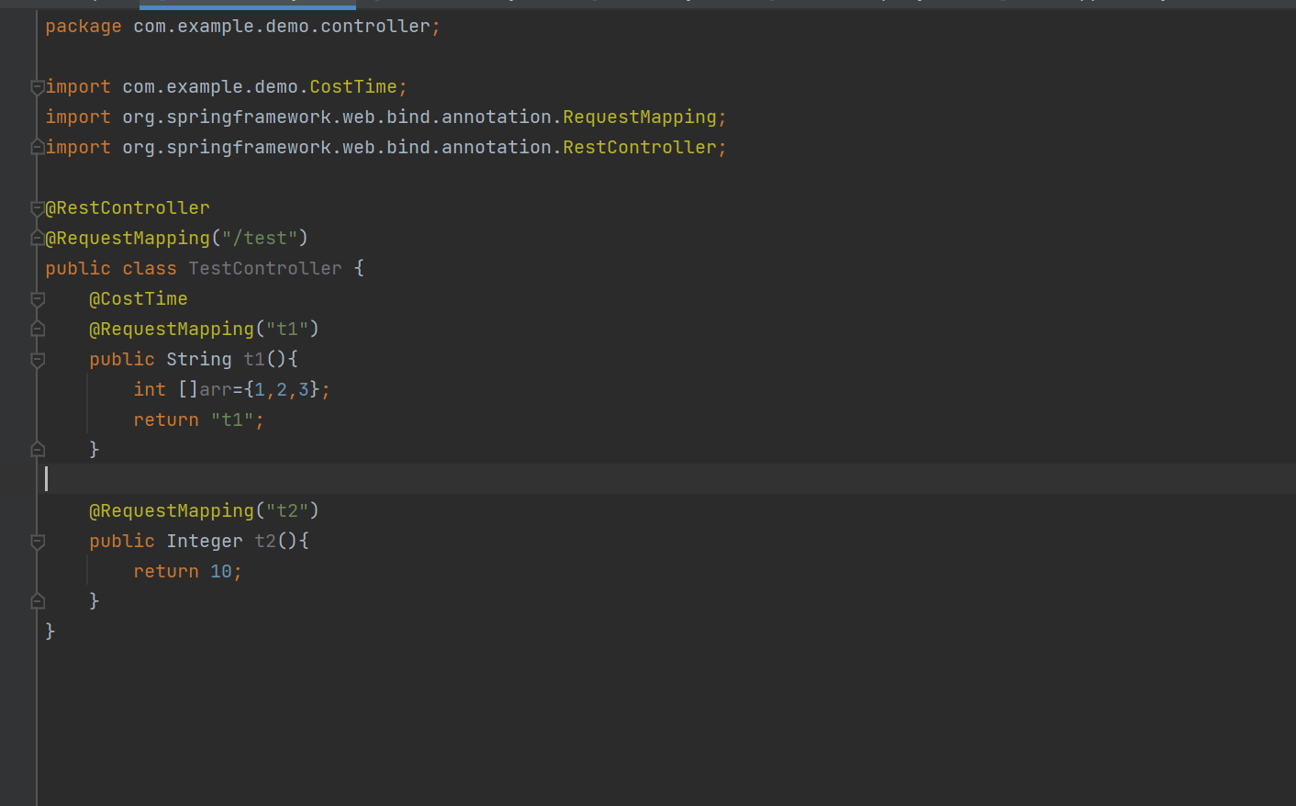The image size is (1296, 806).
Task: Toggle fold marker next to @RestController annotation
Action: point(38,208)
